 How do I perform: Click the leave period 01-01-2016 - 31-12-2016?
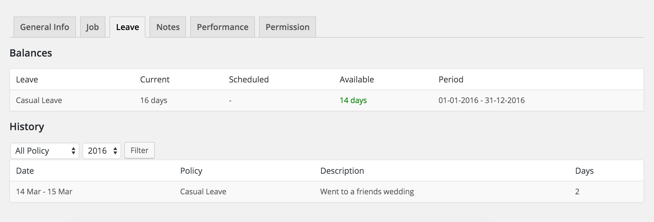(482, 100)
